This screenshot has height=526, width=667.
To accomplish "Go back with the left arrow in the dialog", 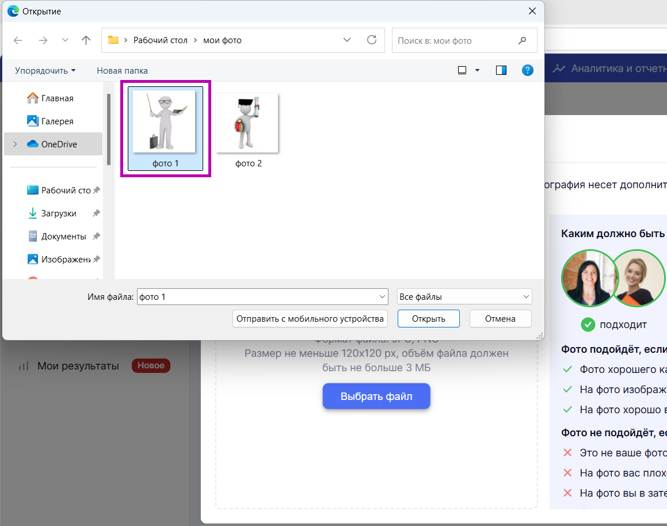I will pos(18,40).
